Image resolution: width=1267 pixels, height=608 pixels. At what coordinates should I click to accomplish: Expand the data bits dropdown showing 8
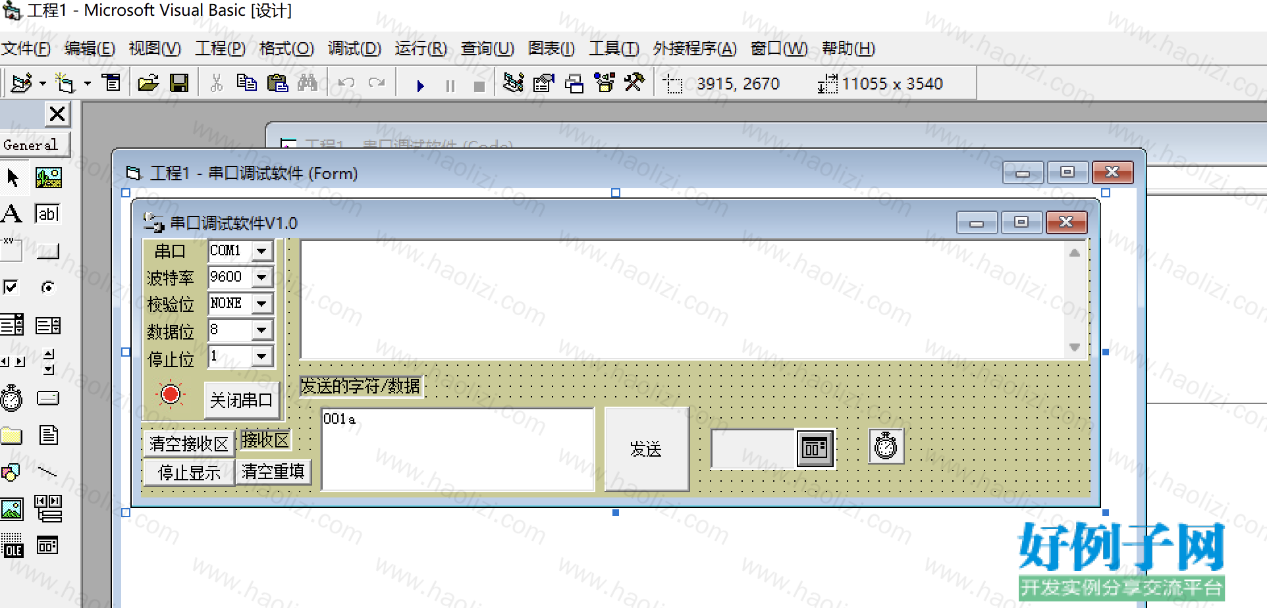tap(261, 330)
